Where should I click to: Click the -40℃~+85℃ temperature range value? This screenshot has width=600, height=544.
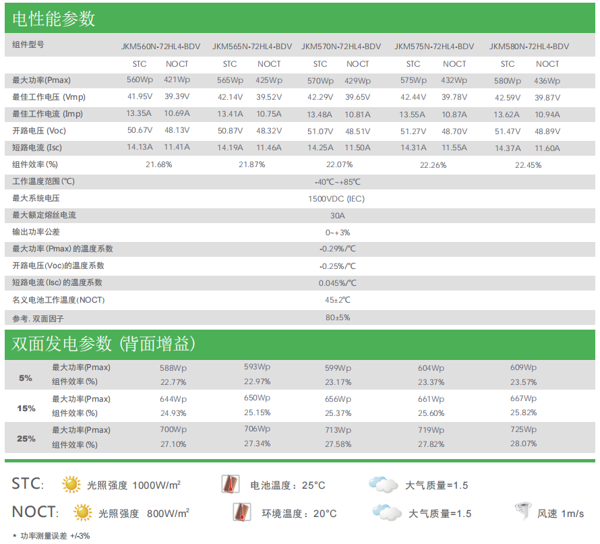tap(338, 182)
